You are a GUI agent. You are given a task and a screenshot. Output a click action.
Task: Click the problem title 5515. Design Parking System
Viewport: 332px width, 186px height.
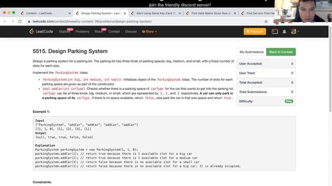tap(70, 51)
